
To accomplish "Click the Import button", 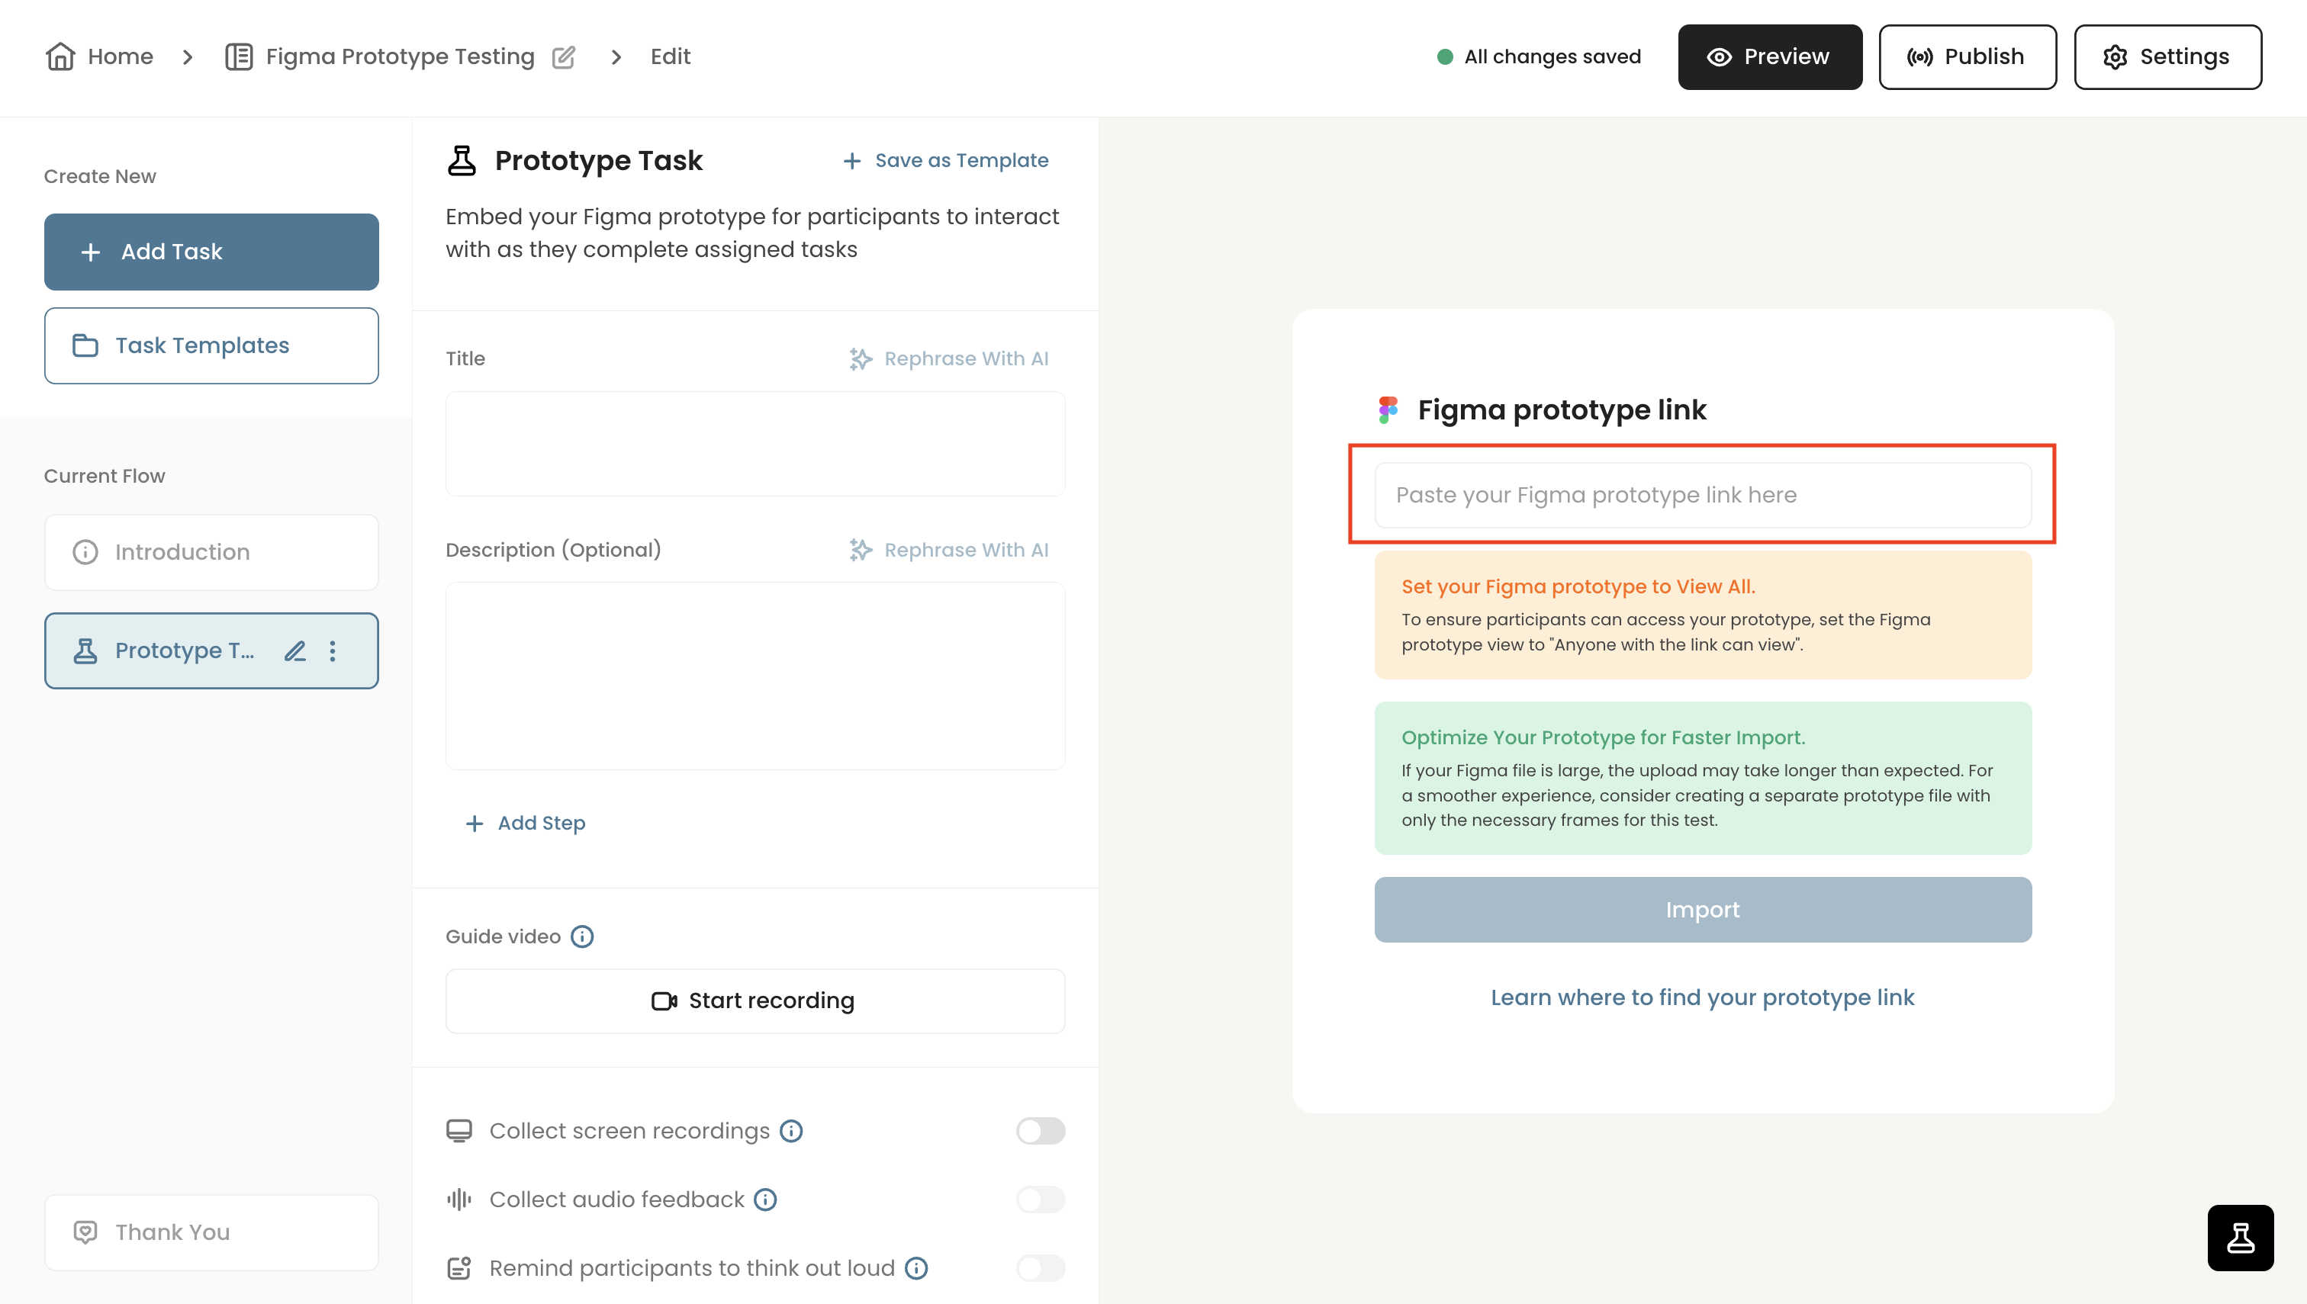I will [1702, 910].
